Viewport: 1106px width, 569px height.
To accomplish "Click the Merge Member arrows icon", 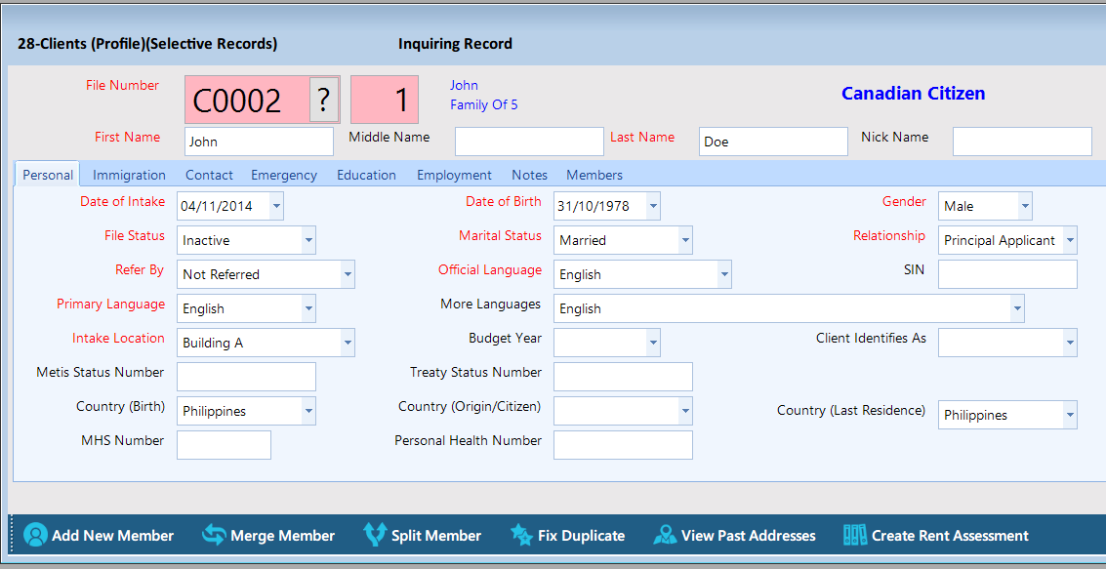I will 214,535.
